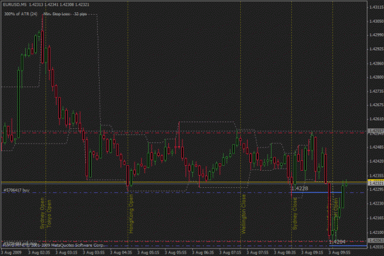Click the 1.42860 price scale value
Image resolution: width=384 pixels, height=256 pixels.
click(x=377, y=63)
